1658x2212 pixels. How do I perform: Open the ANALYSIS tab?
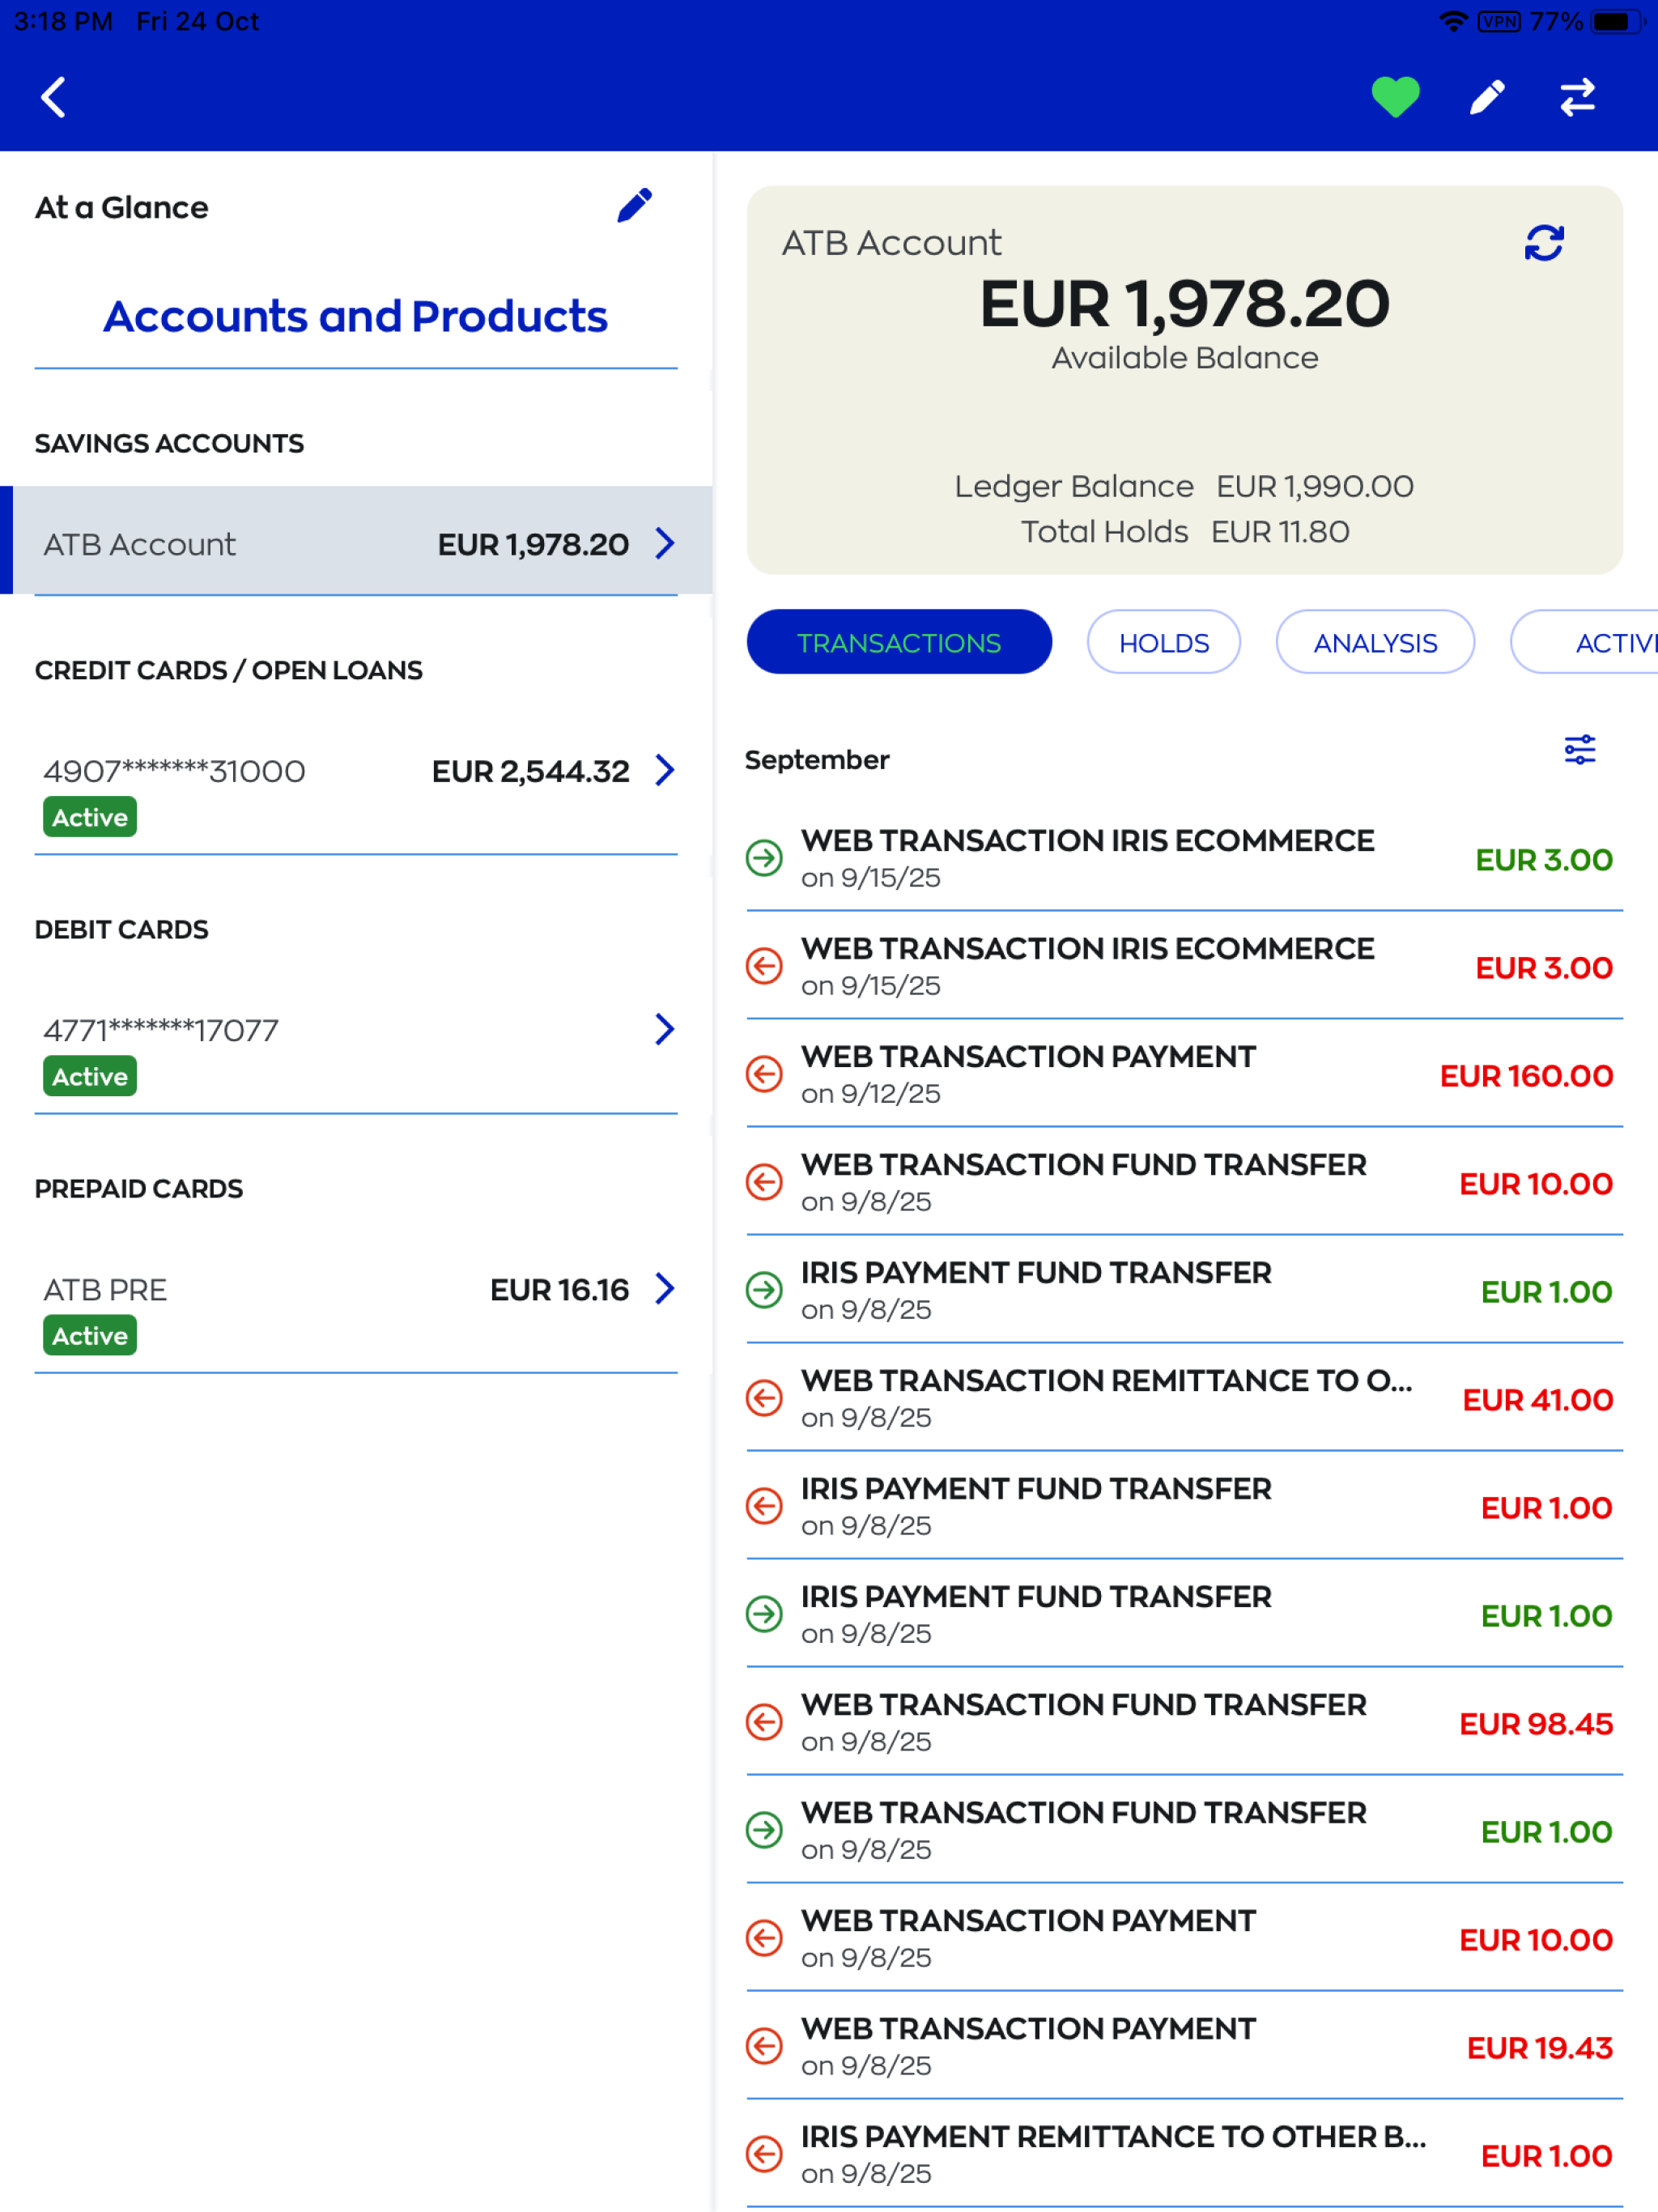[1375, 642]
